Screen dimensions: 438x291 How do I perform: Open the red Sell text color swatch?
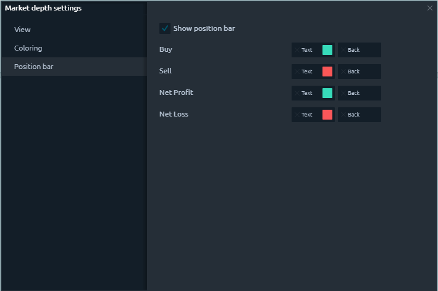(x=327, y=72)
